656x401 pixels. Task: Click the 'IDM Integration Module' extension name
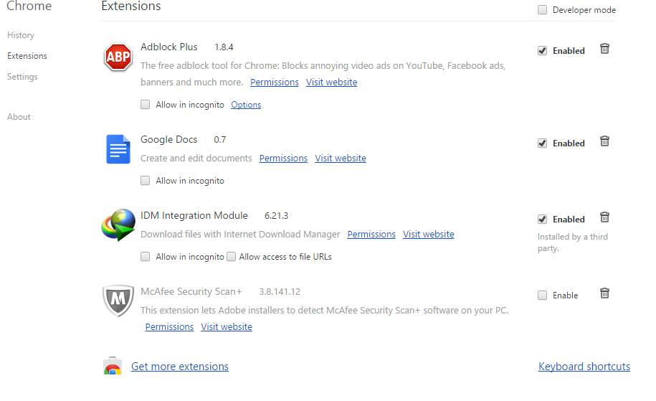pyautogui.click(x=194, y=215)
